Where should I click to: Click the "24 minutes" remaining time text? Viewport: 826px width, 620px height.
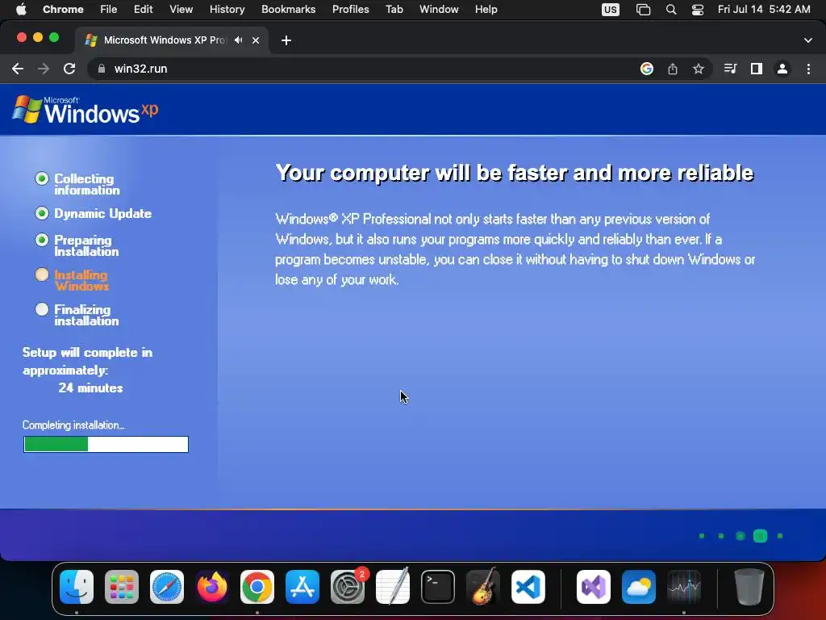[x=90, y=388]
